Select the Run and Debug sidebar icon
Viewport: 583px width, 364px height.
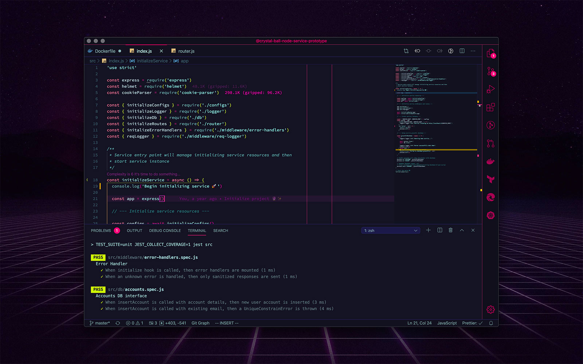[x=491, y=88]
